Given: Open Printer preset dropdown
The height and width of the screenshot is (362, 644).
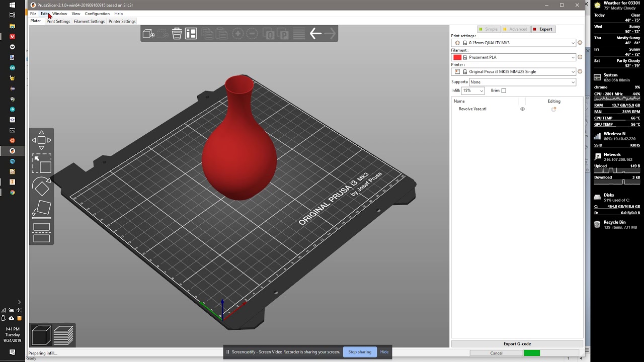Looking at the screenshot, I should click(514, 71).
